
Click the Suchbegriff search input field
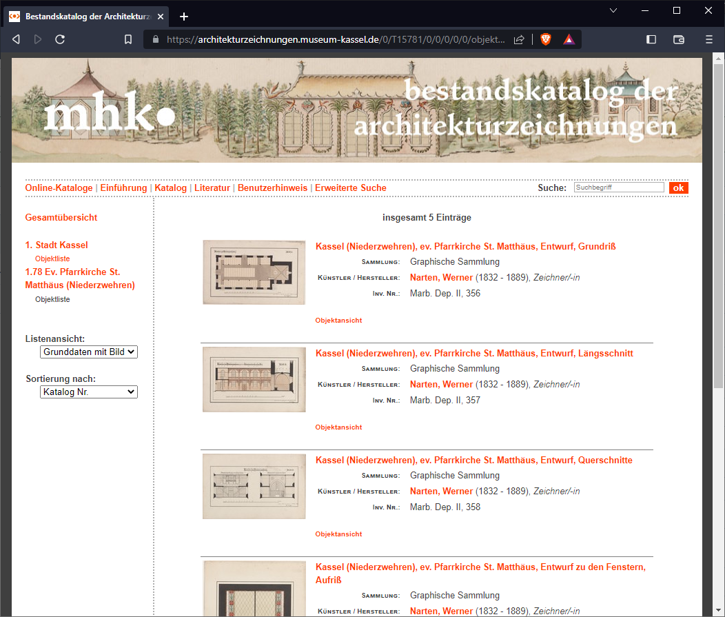click(x=619, y=188)
